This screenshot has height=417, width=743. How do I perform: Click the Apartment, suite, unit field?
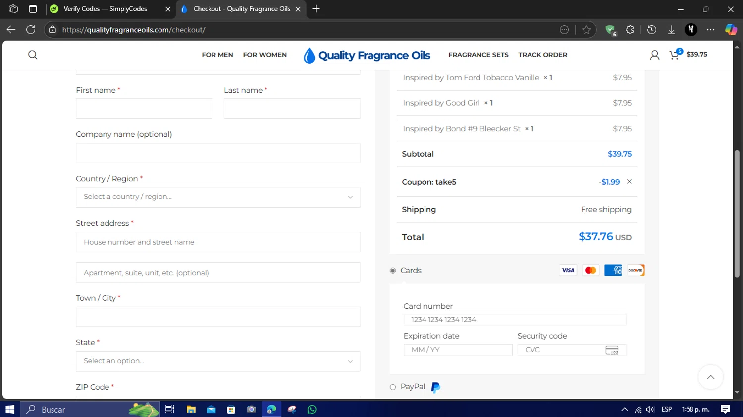tap(218, 273)
